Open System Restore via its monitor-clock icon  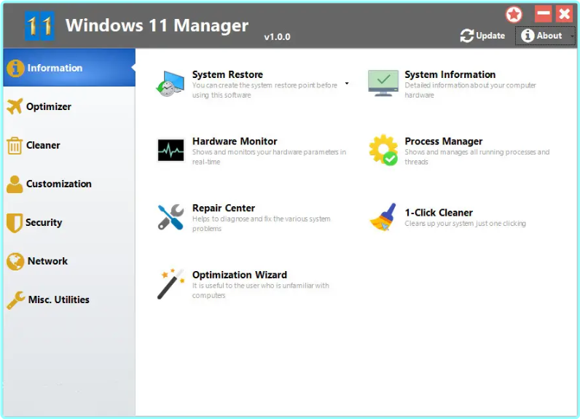(x=171, y=84)
